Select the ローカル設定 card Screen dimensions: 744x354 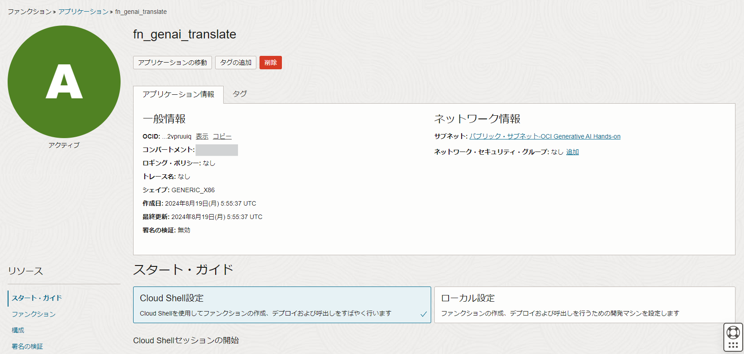click(x=584, y=305)
